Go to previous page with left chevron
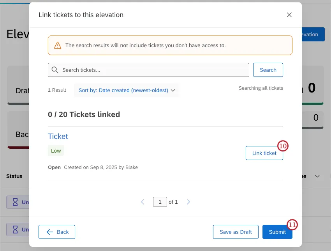Viewport: 331px width, 251px height. click(x=143, y=202)
